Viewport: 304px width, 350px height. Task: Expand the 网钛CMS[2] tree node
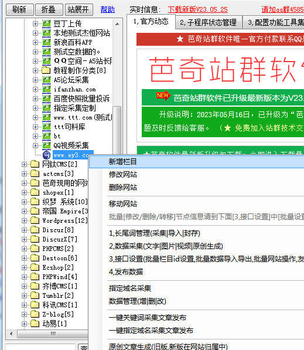(24, 164)
